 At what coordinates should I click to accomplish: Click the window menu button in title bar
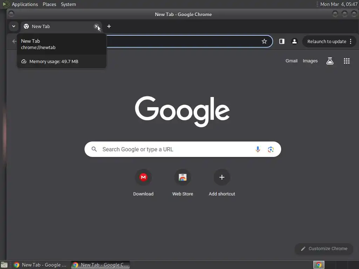(x=11, y=14)
